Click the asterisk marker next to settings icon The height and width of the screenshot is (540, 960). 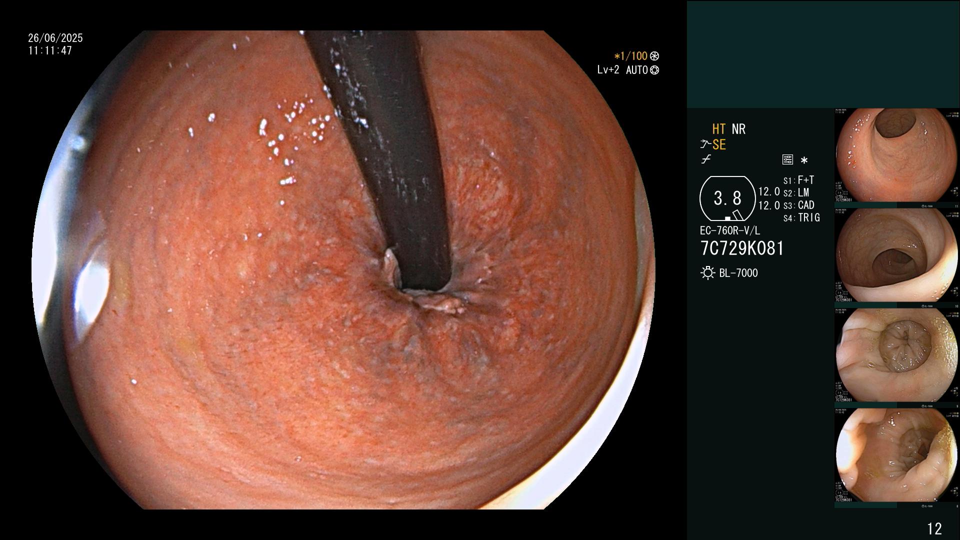point(804,160)
